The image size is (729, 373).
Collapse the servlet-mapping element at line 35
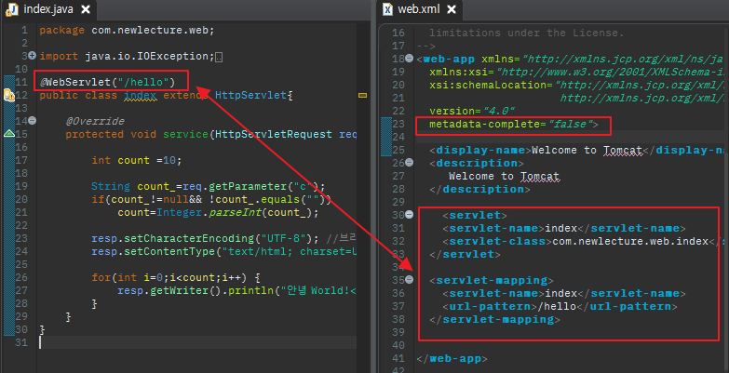[409, 280]
